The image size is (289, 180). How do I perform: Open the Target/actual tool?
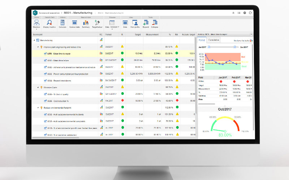coord(97,24)
